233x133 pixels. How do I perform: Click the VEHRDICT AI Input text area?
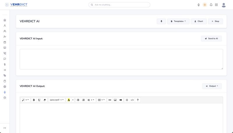[x=121, y=59]
